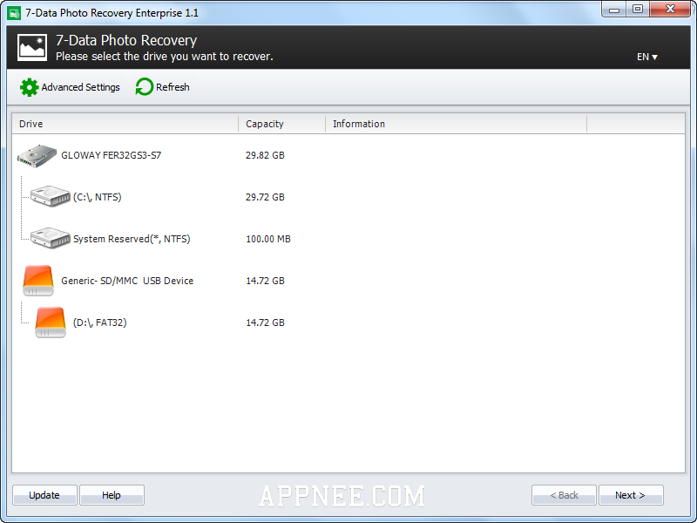Viewport: 697px width, 523px height.
Task: Click the 29.72 GB capacity value
Action: point(265,197)
